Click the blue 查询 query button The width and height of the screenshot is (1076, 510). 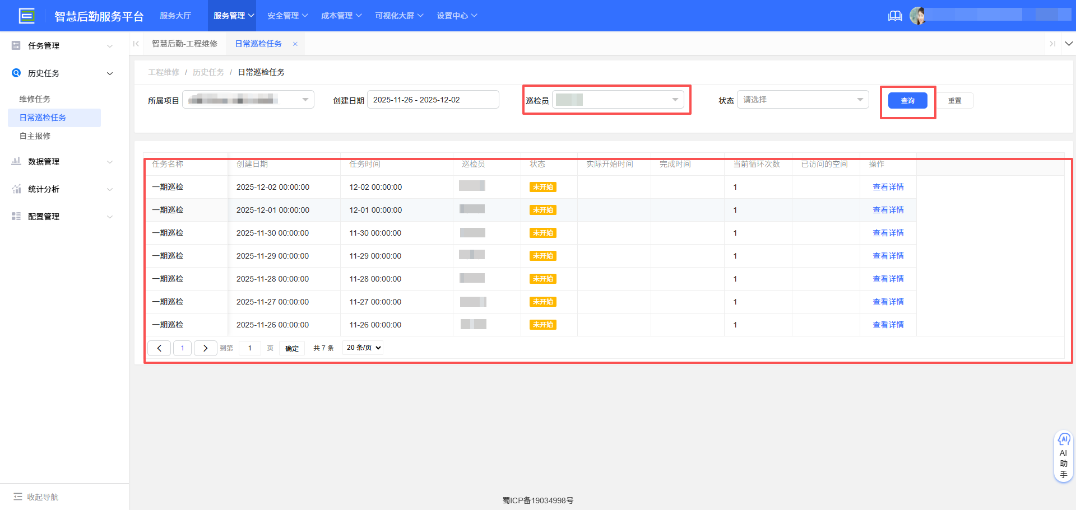907,100
